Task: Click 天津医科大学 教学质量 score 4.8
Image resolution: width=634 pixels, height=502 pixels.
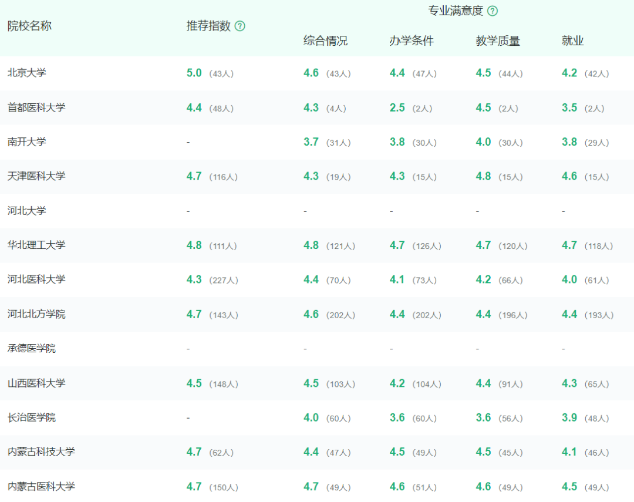Action: click(483, 176)
